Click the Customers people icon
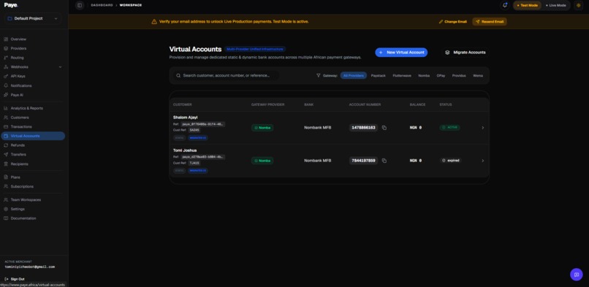Viewport: 589px width, 287px height. pos(6,118)
